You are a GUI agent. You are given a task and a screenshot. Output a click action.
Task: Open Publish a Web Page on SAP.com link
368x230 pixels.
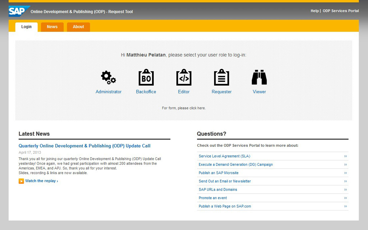(x=225, y=206)
